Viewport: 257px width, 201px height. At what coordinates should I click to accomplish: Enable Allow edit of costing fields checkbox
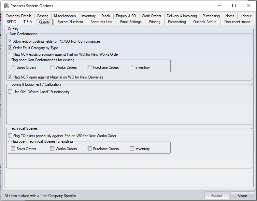10,41
